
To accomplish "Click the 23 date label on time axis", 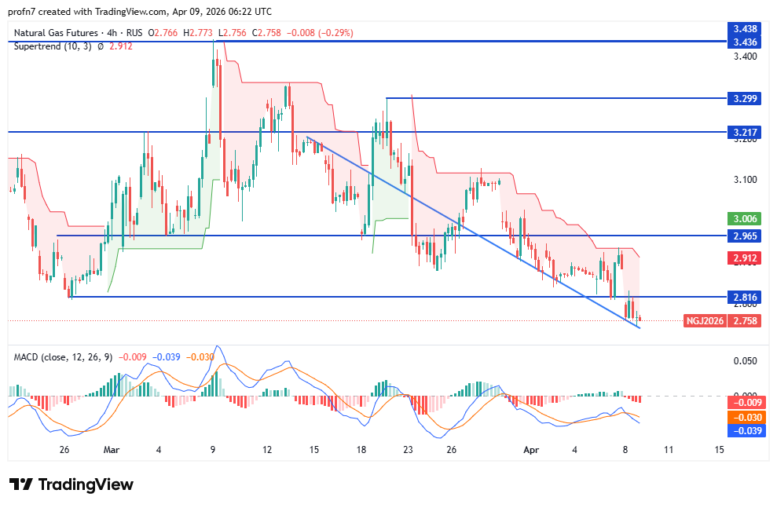I will coord(408,450).
